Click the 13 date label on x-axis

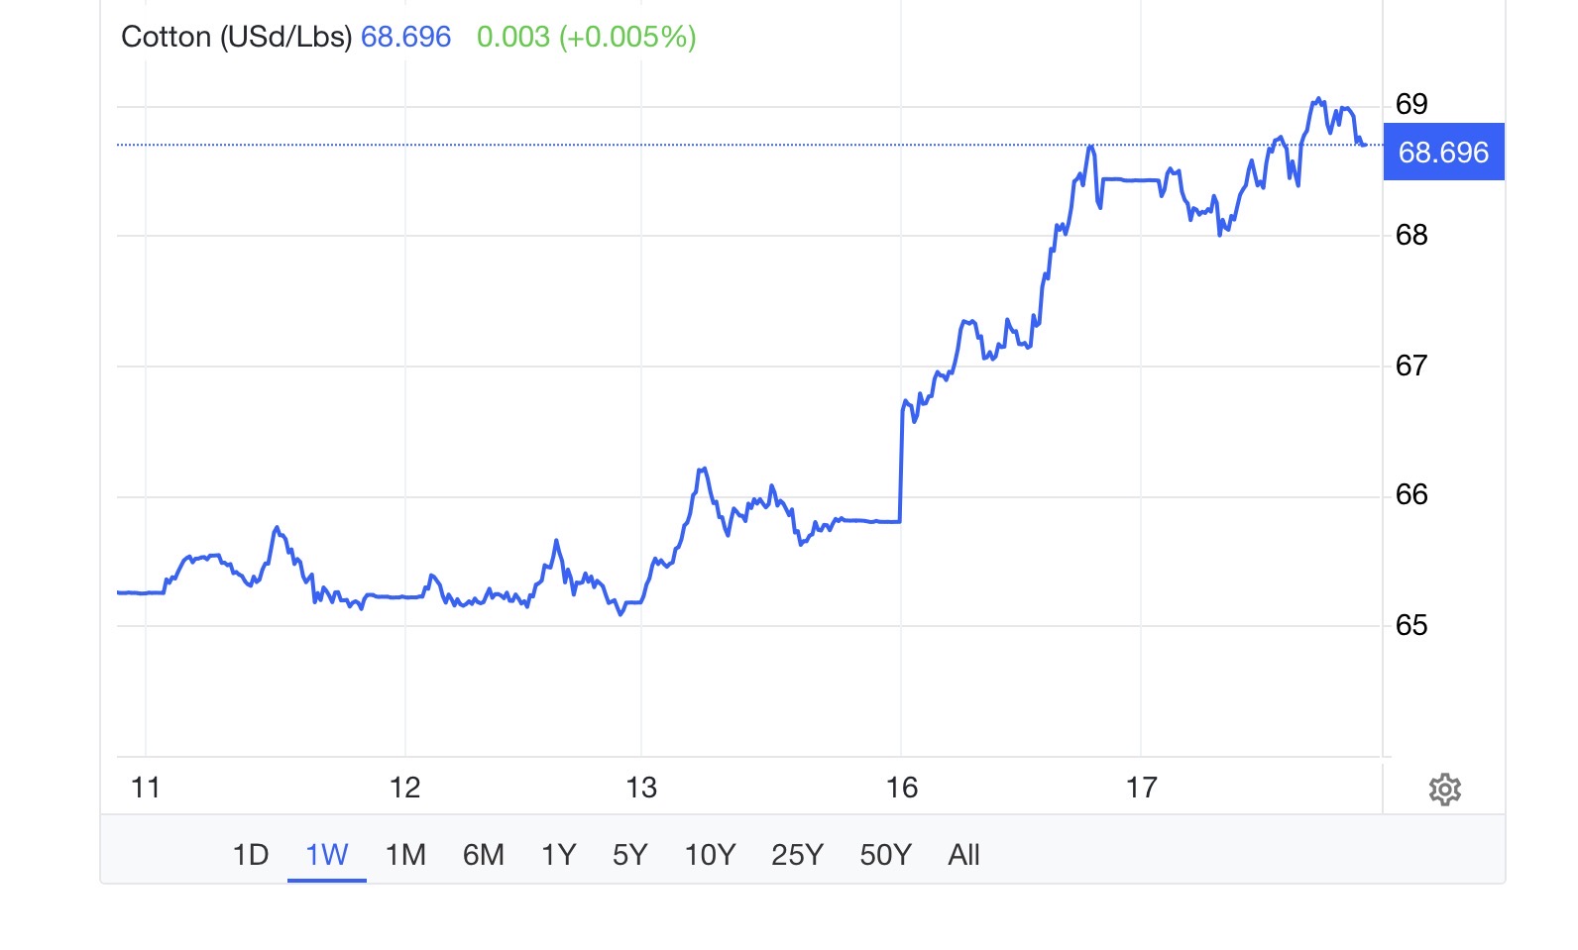[641, 788]
